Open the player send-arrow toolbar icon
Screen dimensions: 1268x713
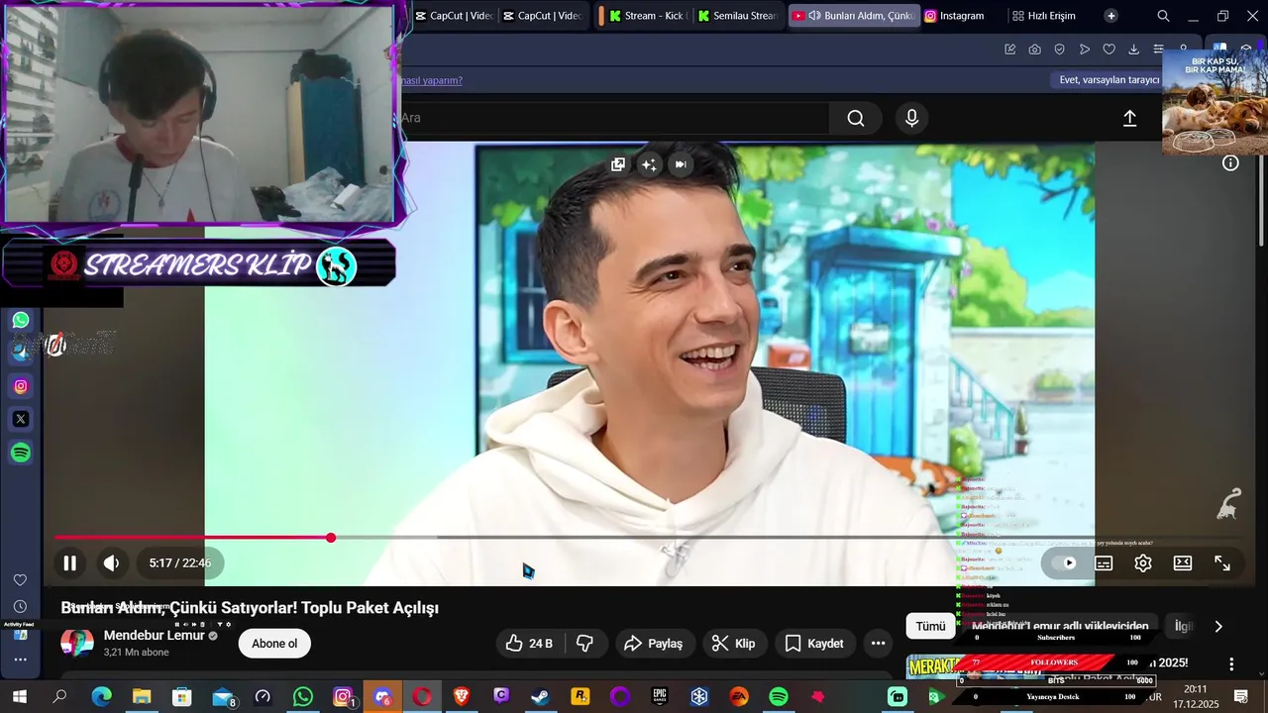tap(1085, 50)
